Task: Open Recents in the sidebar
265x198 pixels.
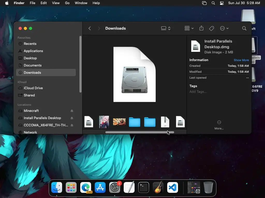Action: point(46,44)
